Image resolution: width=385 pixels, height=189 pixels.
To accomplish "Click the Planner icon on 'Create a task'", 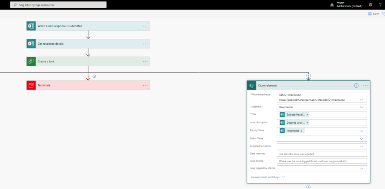I will coord(31,61).
